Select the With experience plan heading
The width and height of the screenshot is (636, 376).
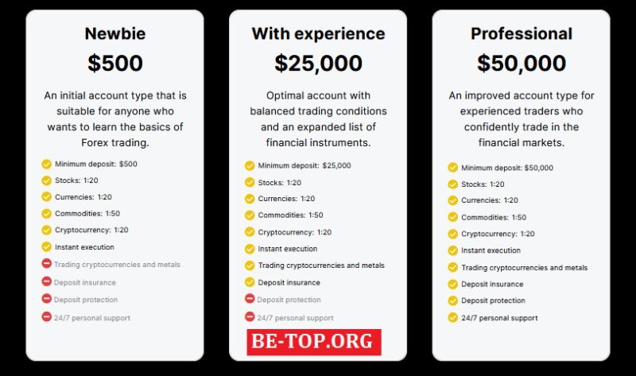[318, 34]
